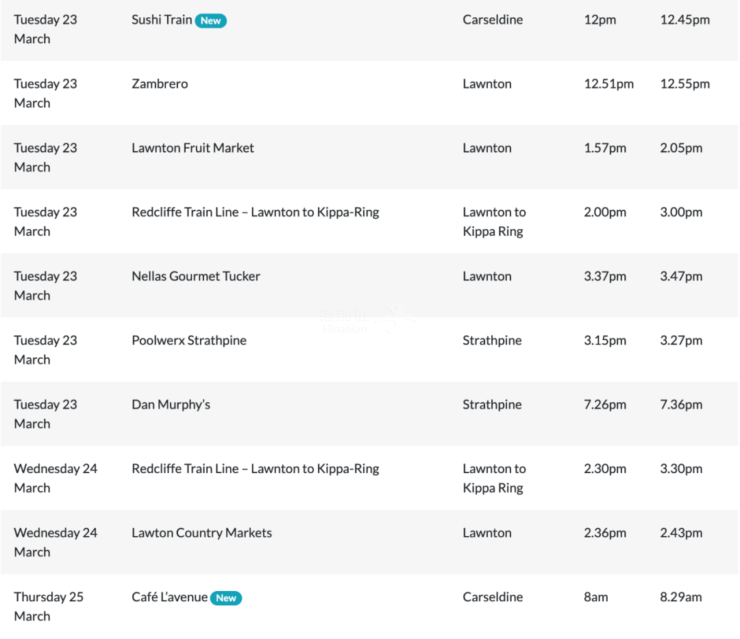This screenshot has width=740, height=639.
Task: Click the New badge beside Sushi Train
Action: click(x=210, y=21)
